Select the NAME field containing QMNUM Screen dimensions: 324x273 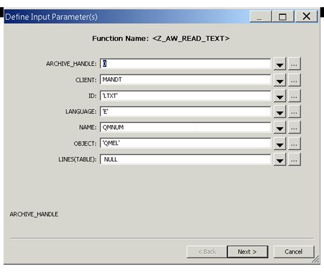(x=186, y=127)
